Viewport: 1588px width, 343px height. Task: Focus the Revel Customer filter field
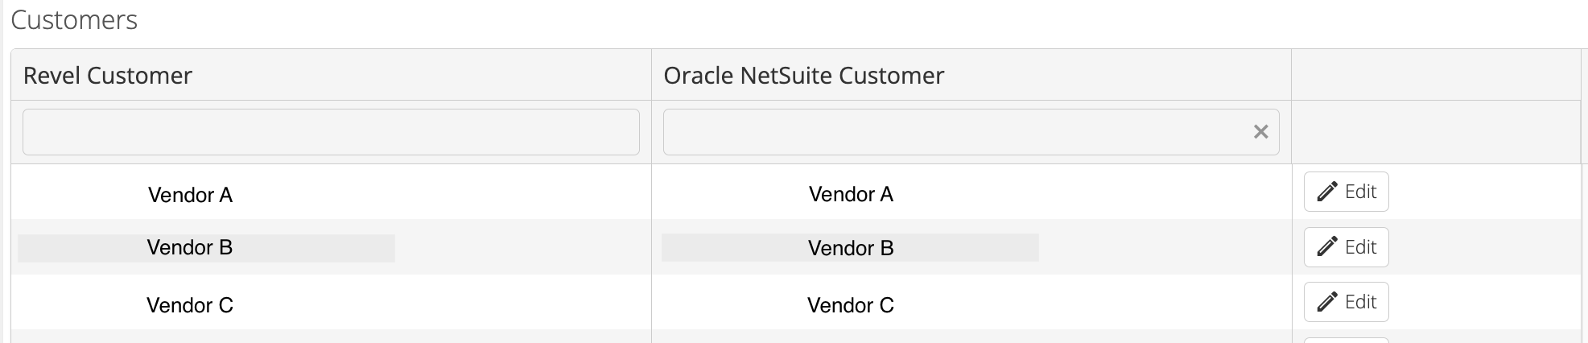point(331,132)
